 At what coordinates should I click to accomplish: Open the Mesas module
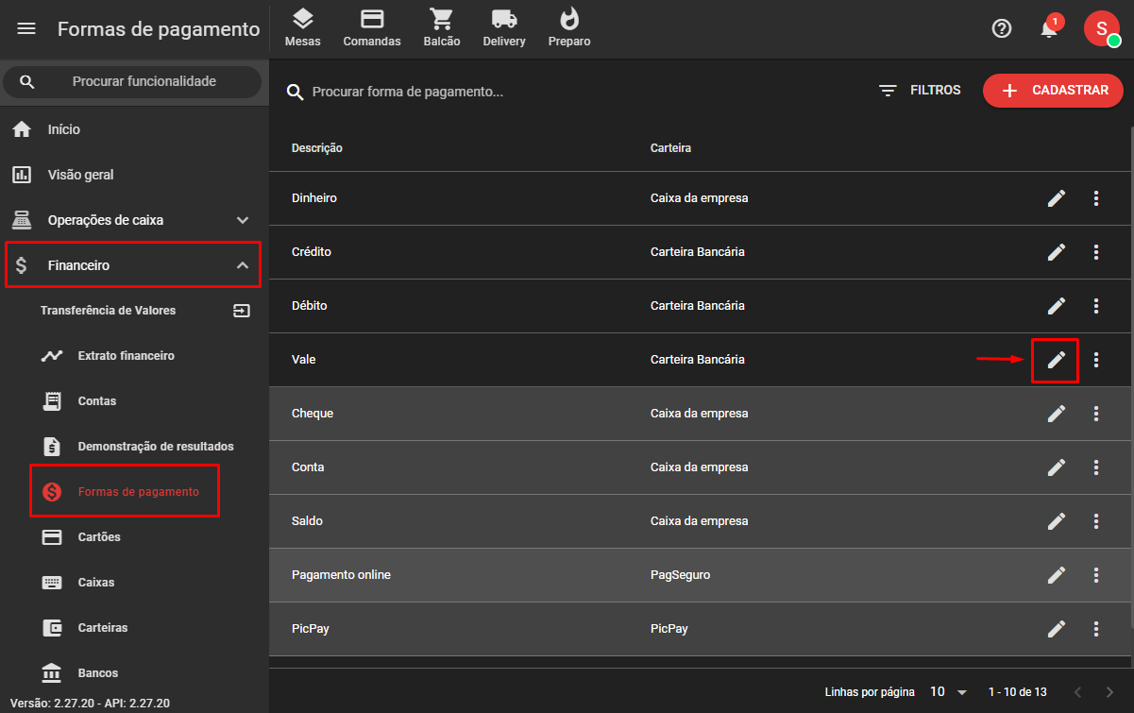point(302,28)
